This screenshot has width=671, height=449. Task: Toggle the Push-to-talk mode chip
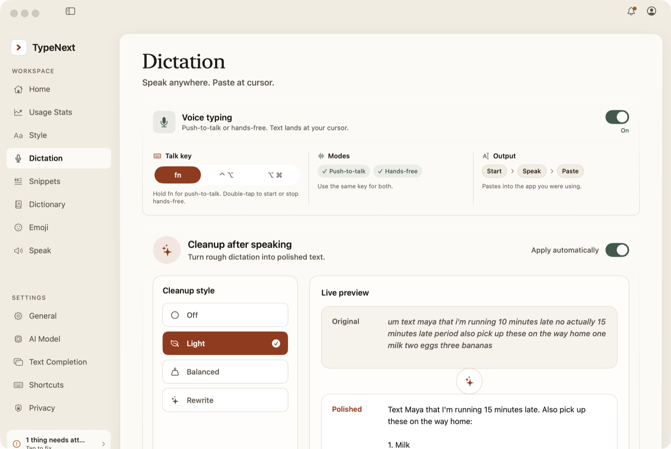[x=344, y=171]
